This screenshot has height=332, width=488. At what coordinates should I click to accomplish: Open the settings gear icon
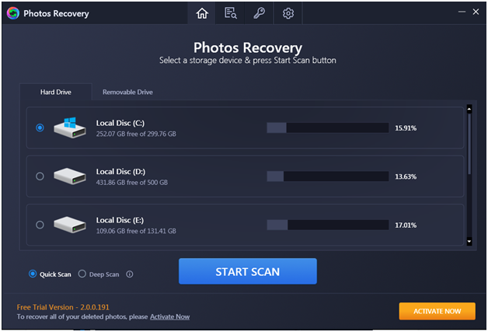[288, 13]
